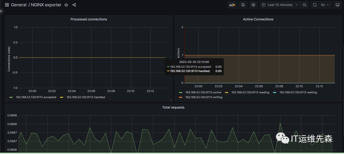Switch to TV view mode icon
344x154 pixels.
(x=337, y=5)
